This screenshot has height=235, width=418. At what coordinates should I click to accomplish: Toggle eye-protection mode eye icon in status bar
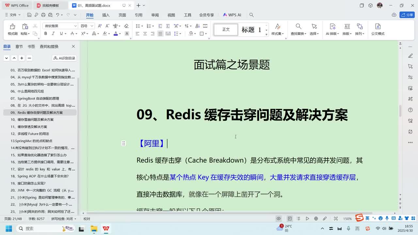point(279,219)
